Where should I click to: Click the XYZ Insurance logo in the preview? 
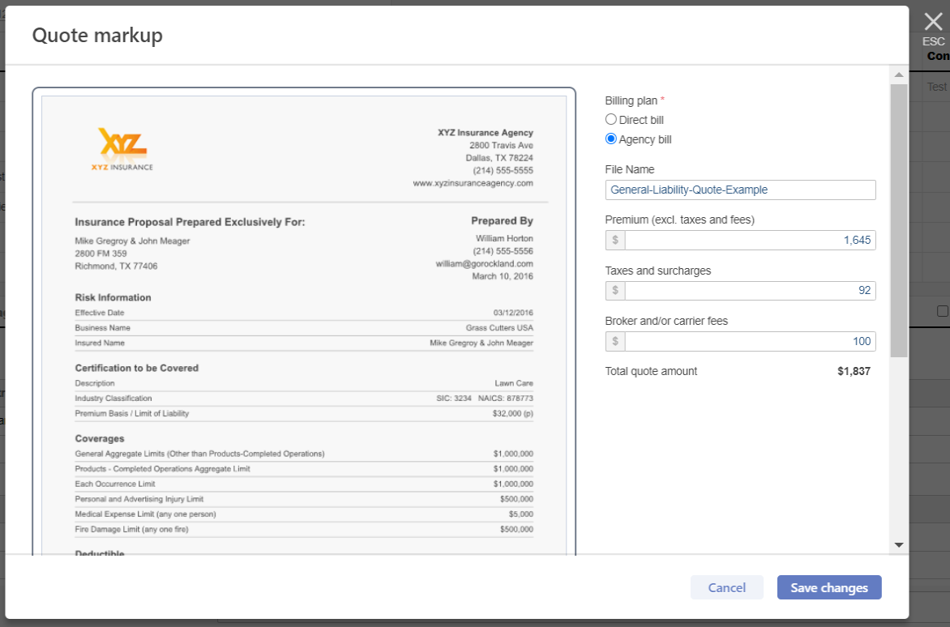tap(122, 149)
